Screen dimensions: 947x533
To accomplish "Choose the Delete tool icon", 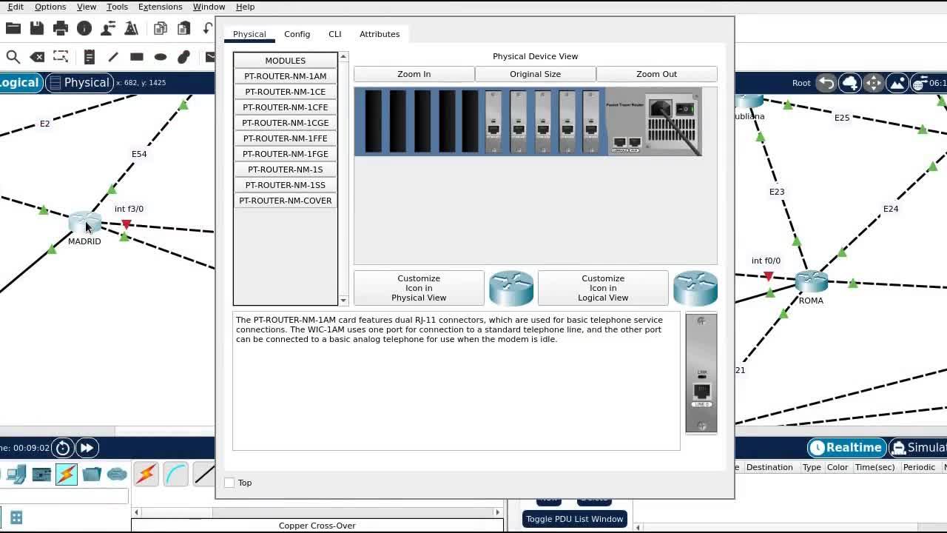I will (x=37, y=57).
